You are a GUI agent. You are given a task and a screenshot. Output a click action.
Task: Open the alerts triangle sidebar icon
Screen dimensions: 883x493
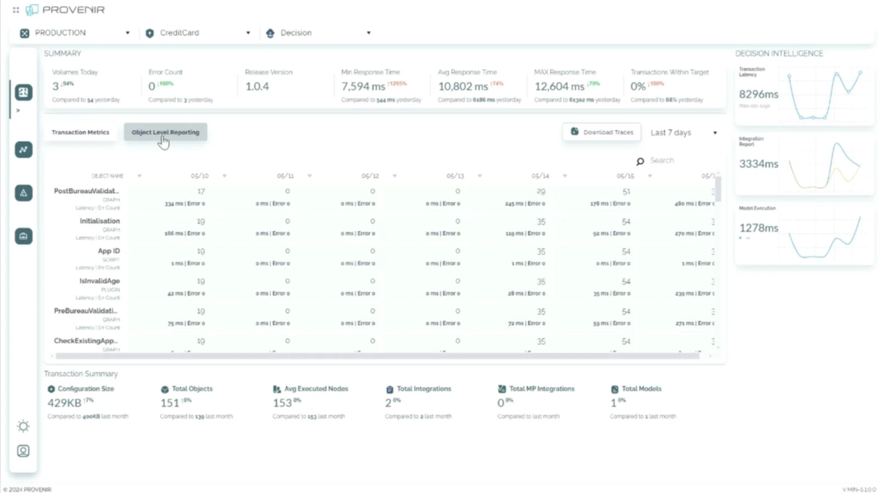point(23,193)
